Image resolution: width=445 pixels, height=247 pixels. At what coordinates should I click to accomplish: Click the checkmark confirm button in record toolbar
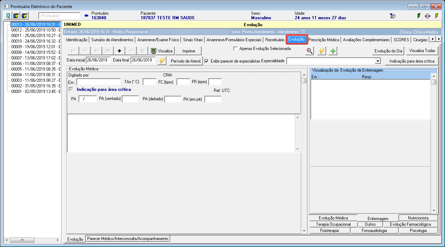[x=131, y=51]
